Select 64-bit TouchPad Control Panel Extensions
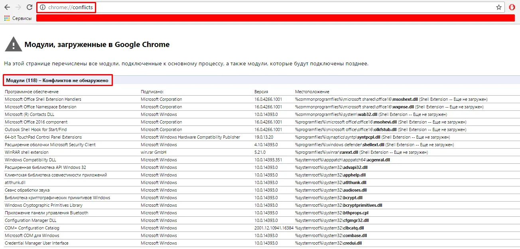The height and width of the screenshot is (249, 520). click(43, 137)
